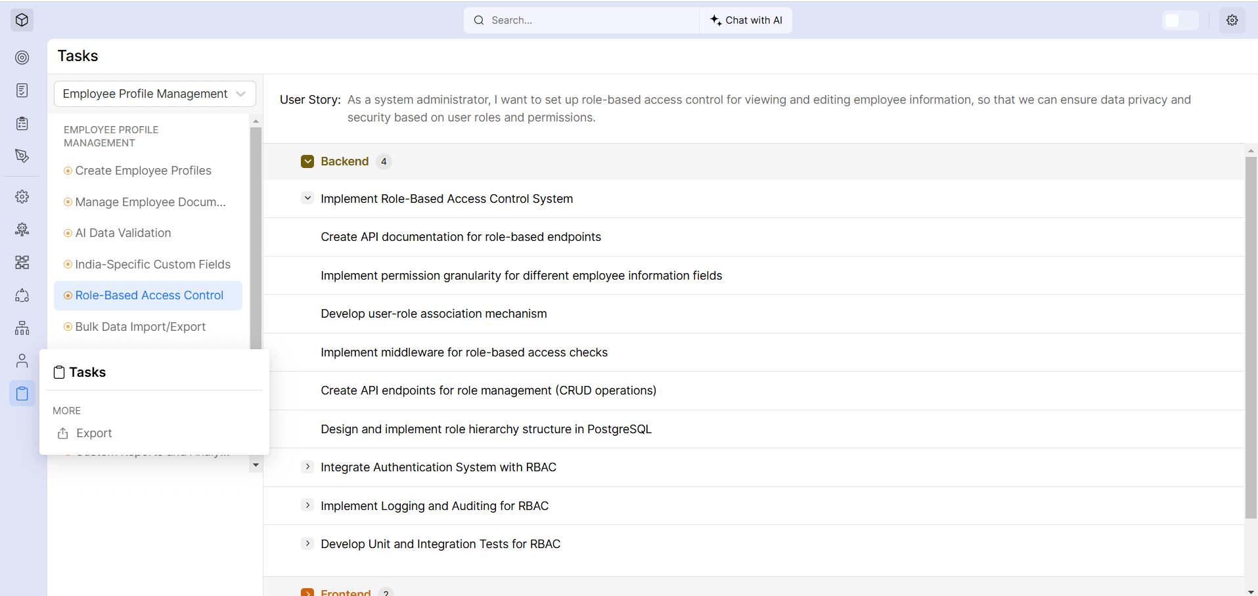Open settings gear in top right

pyautogui.click(x=1232, y=20)
